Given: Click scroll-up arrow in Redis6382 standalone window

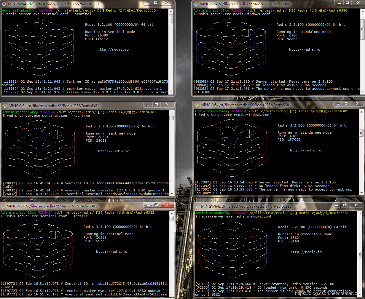Looking at the screenshot, I should click(x=360, y=213).
